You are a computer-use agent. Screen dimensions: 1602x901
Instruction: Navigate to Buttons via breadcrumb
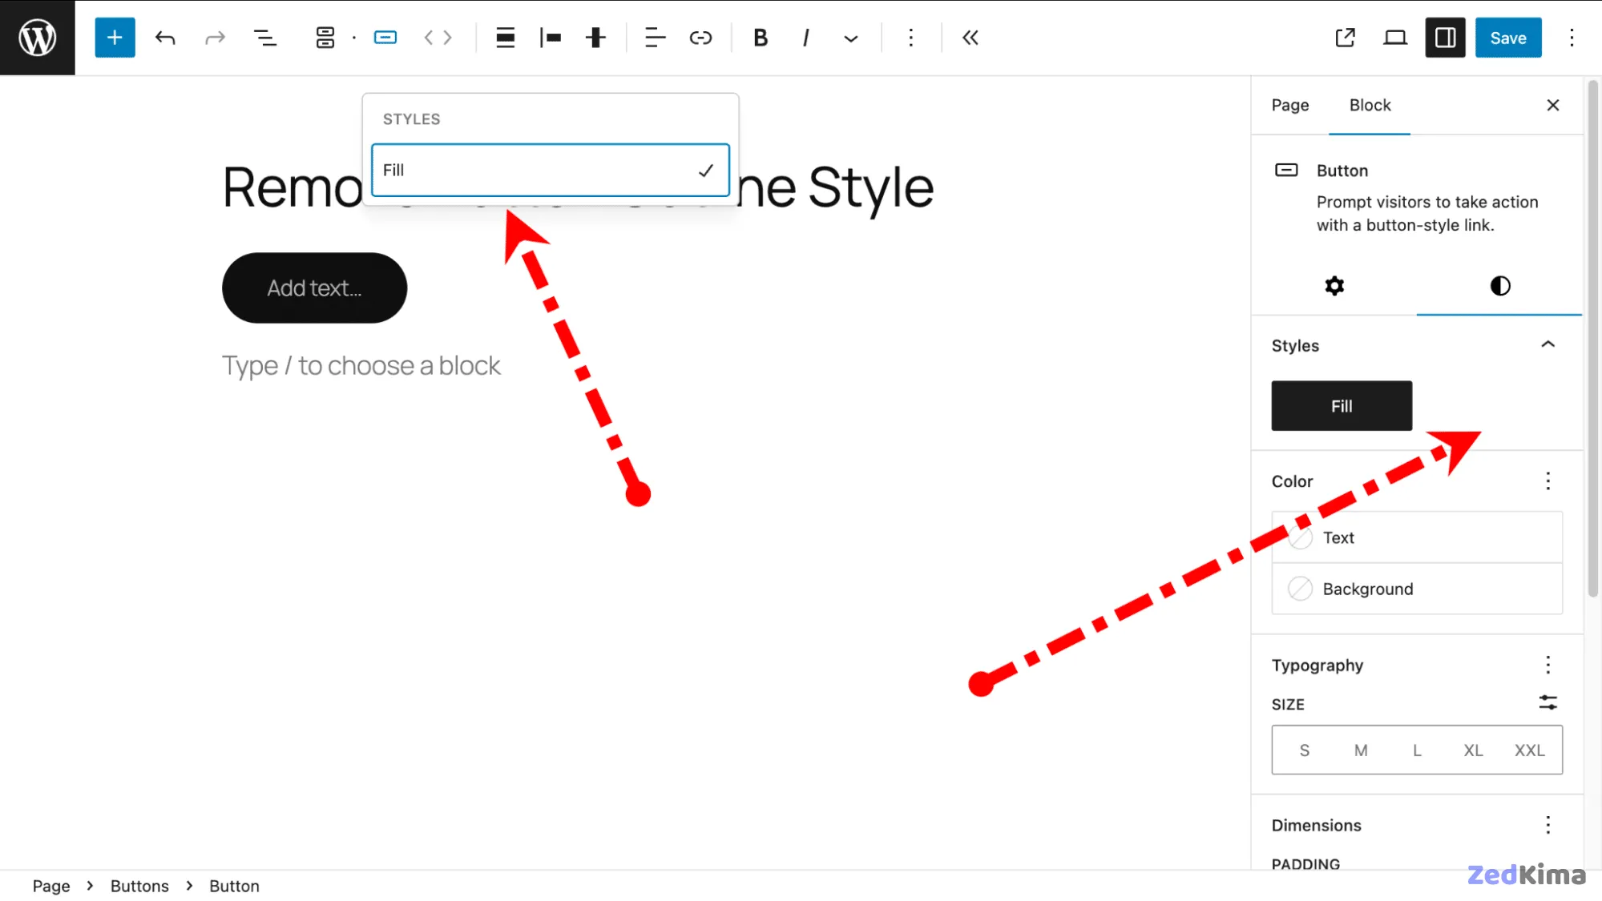[x=139, y=886]
